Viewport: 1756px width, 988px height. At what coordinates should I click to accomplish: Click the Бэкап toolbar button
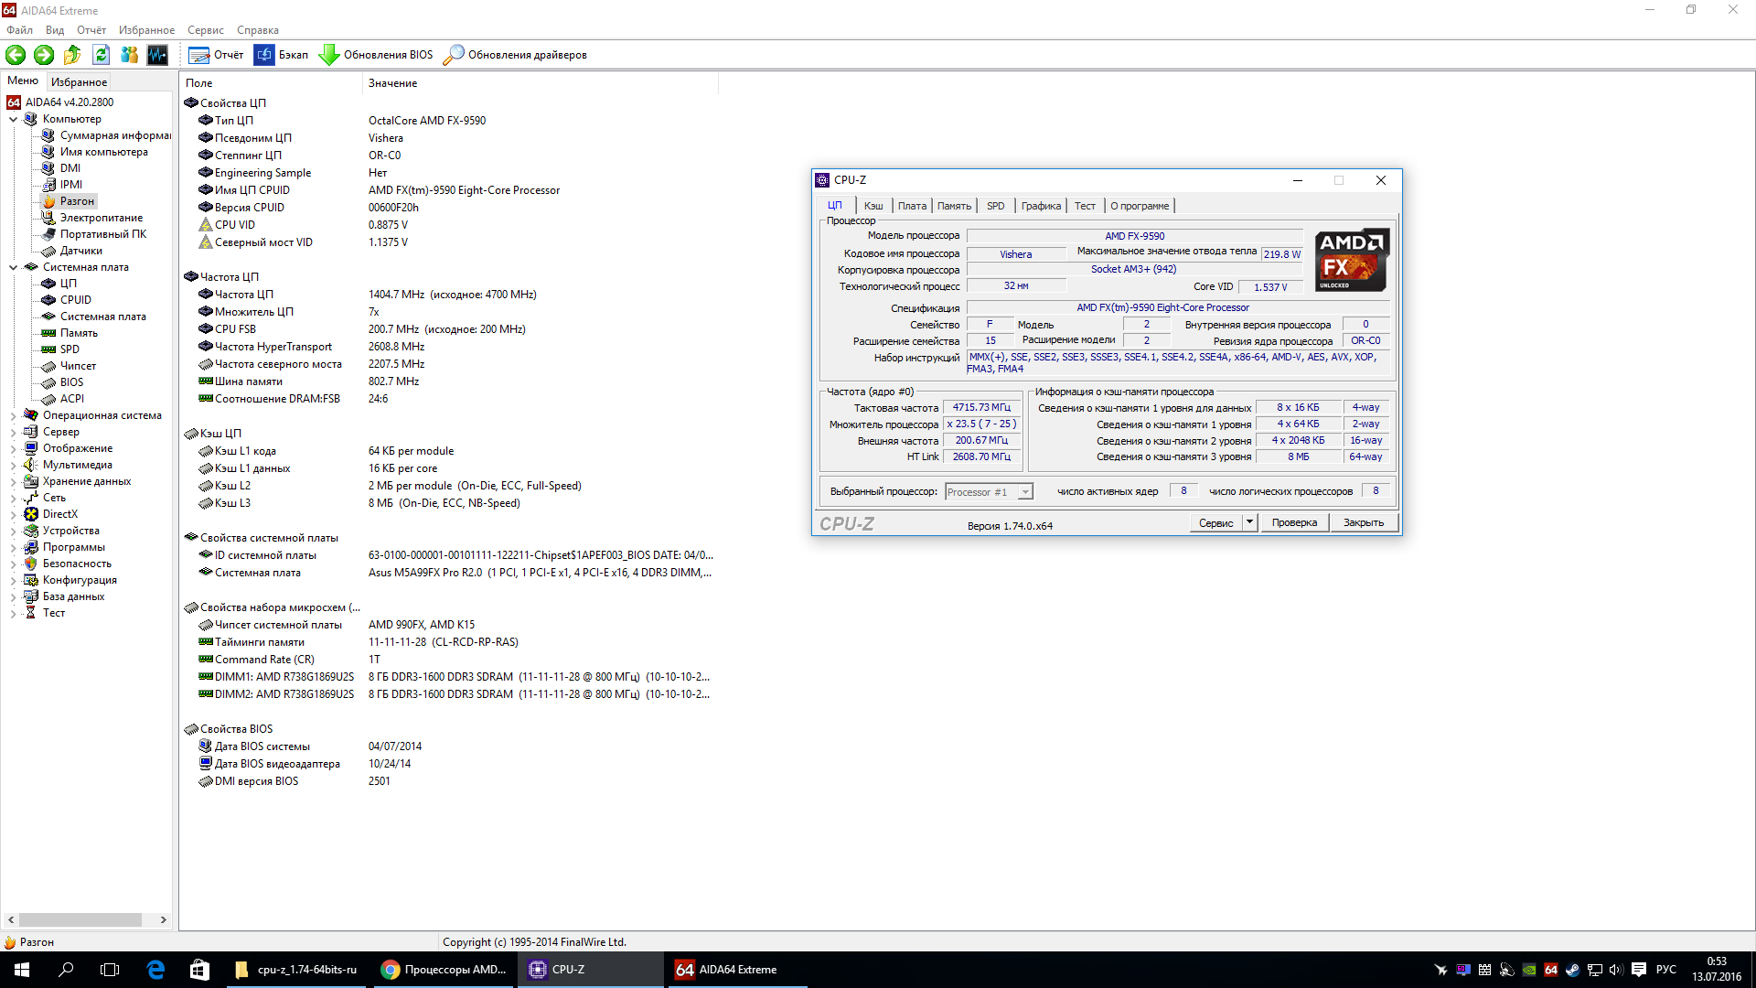[282, 55]
